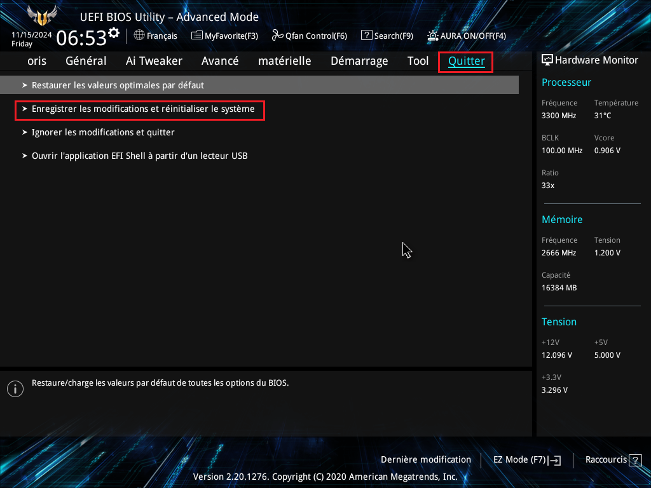Select Restaurer les valeurs optimales par défaut

click(x=259, y=85)
